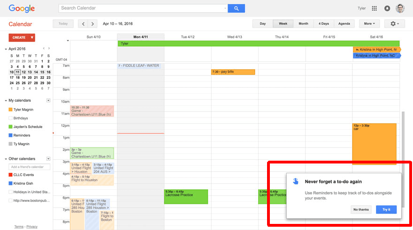
Task: Collapse the My calendars section
Action: [6, 101]
